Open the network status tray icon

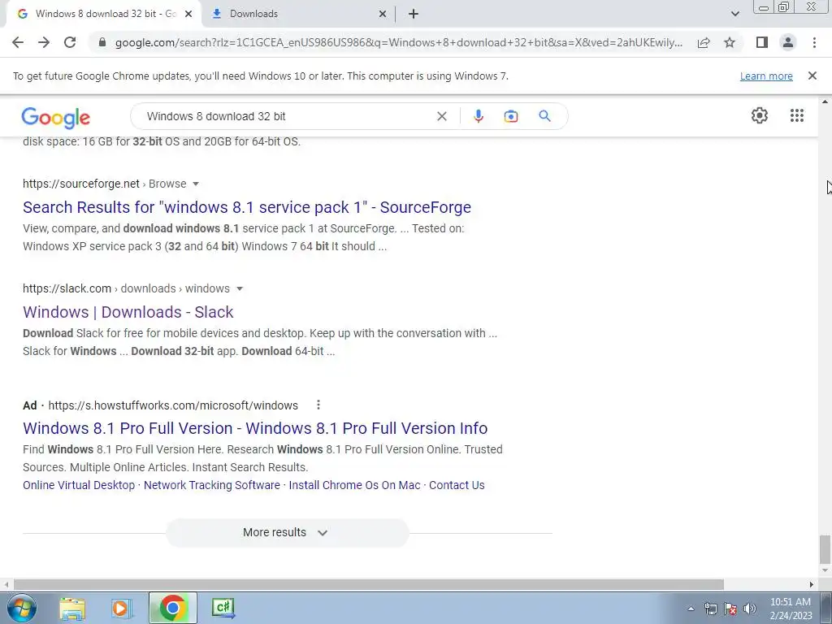710,609
